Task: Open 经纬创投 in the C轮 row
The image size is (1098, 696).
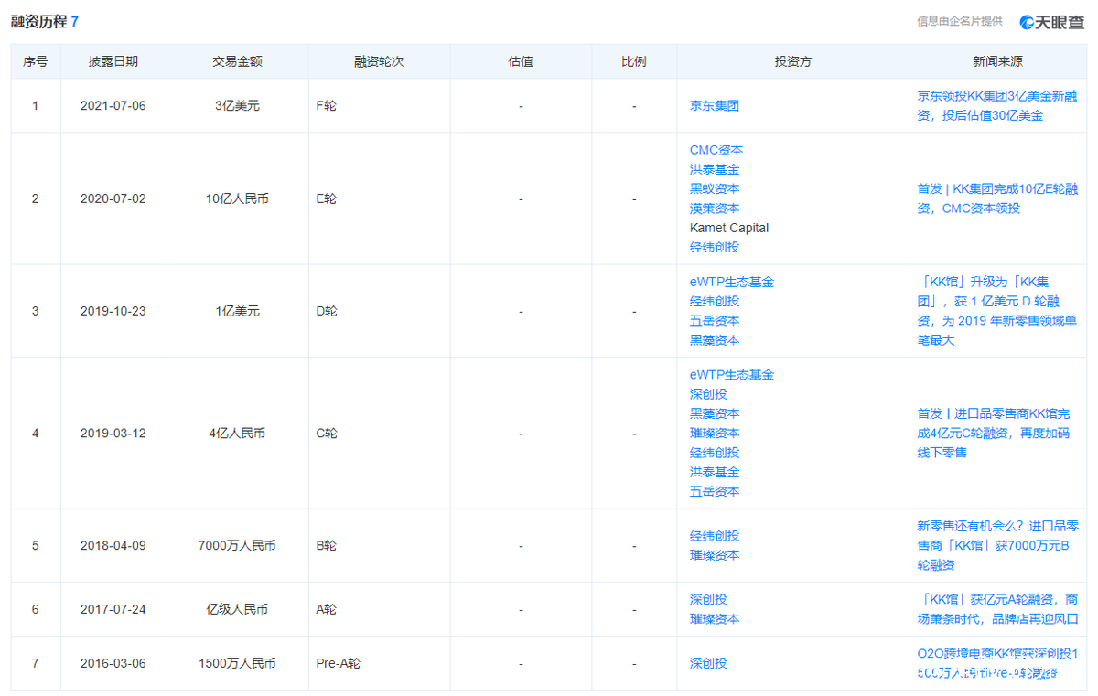Action: click(x=715, y=453)
